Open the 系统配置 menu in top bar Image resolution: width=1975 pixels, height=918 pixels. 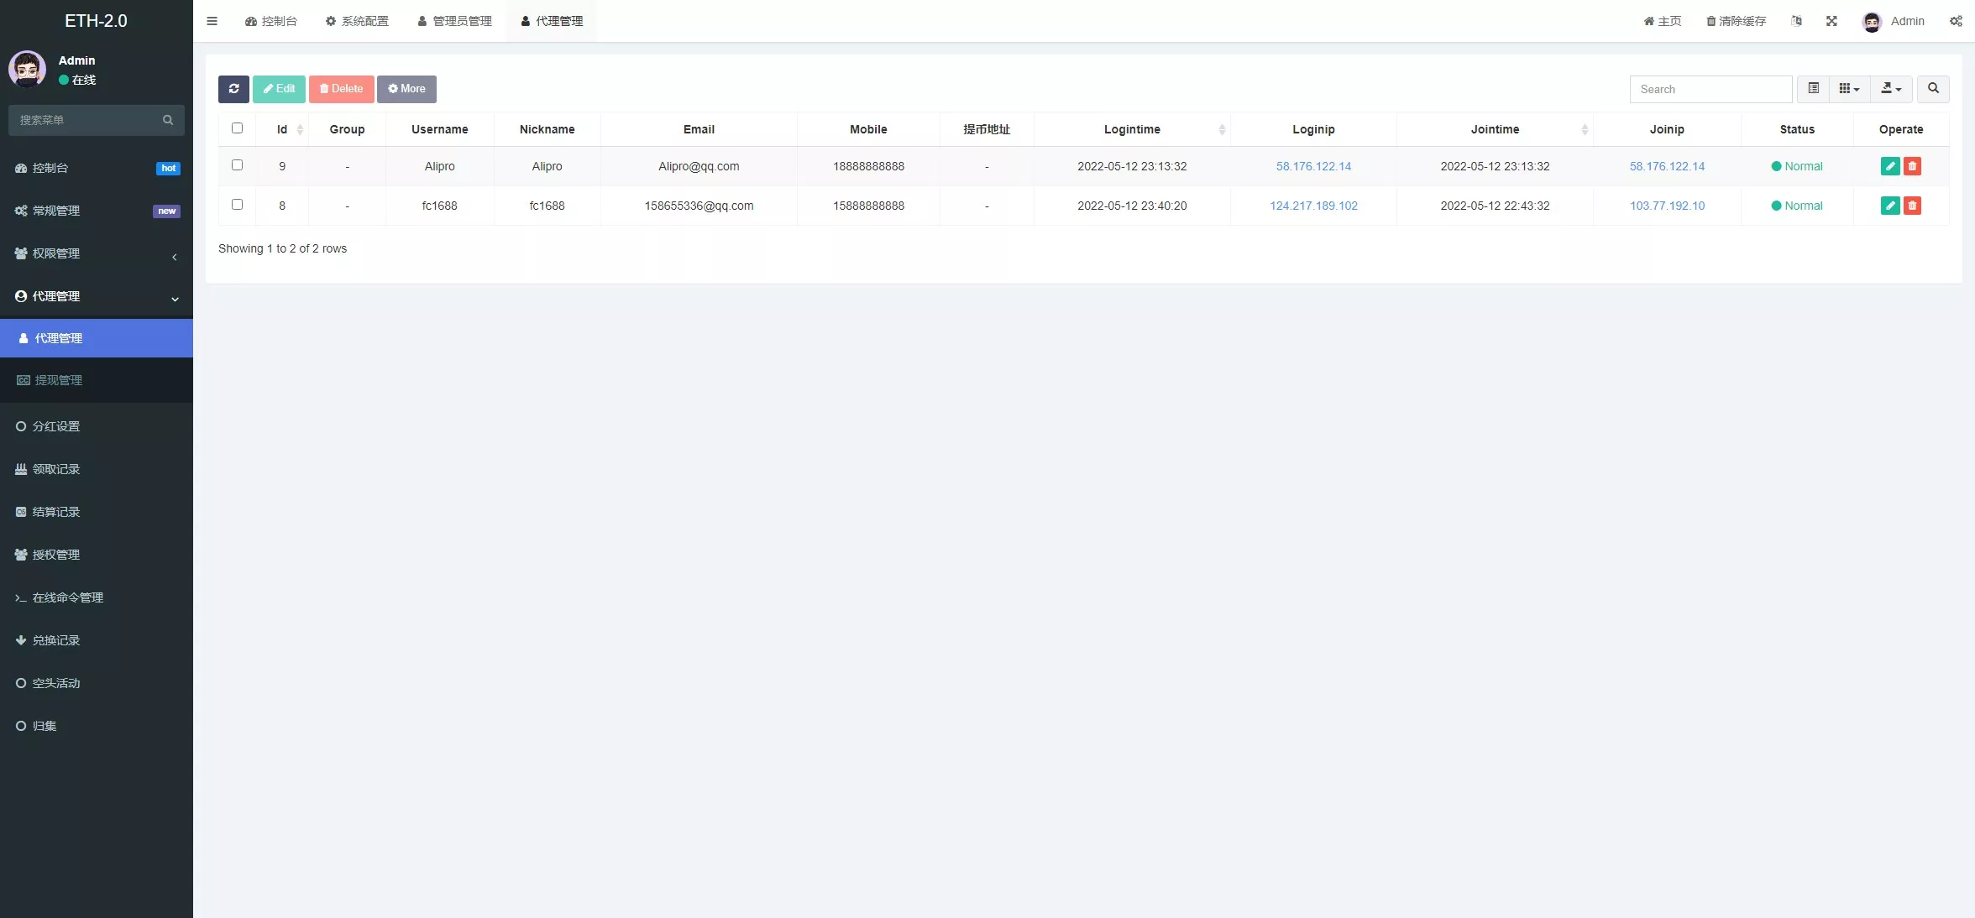[356, 21]
